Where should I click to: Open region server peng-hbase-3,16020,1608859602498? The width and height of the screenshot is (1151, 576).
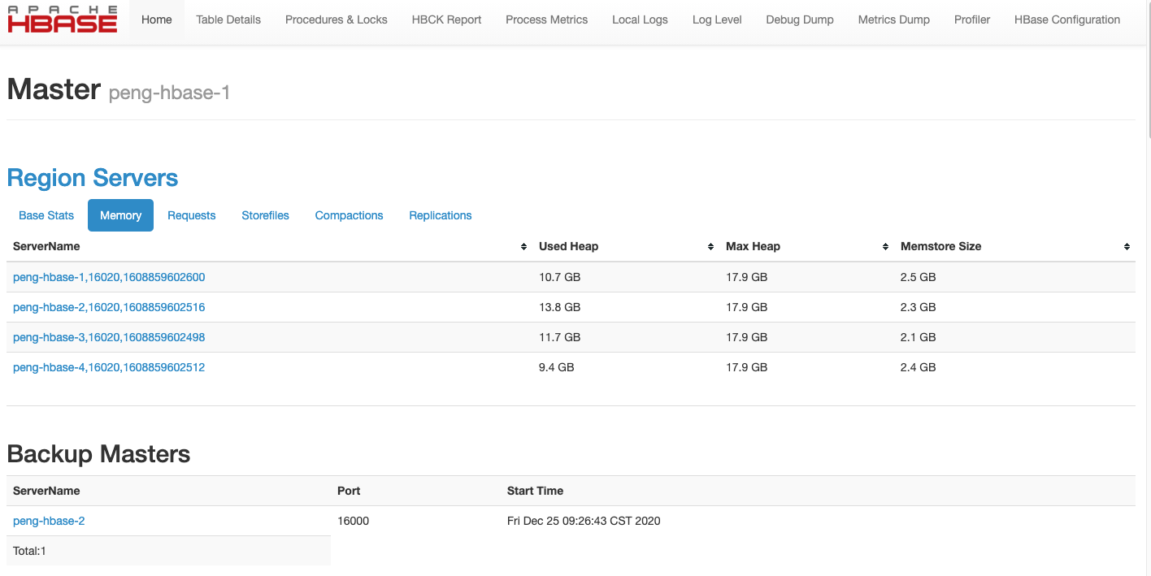[109, 337]
